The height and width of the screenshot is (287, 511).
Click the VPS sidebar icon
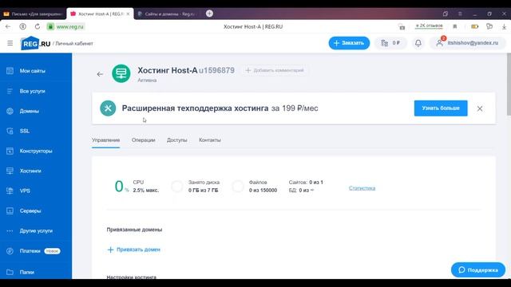(x=10, y=191)
